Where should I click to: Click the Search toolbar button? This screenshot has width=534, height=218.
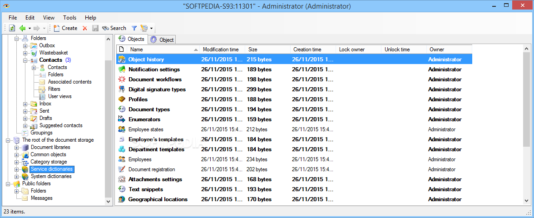click(114, 28)
